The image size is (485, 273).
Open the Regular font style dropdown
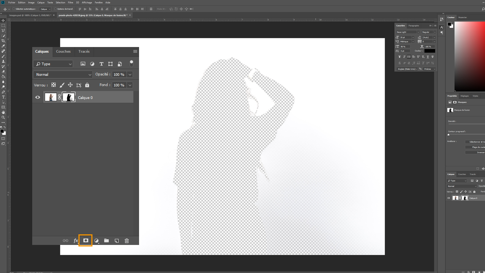click(x=429, y=32)
